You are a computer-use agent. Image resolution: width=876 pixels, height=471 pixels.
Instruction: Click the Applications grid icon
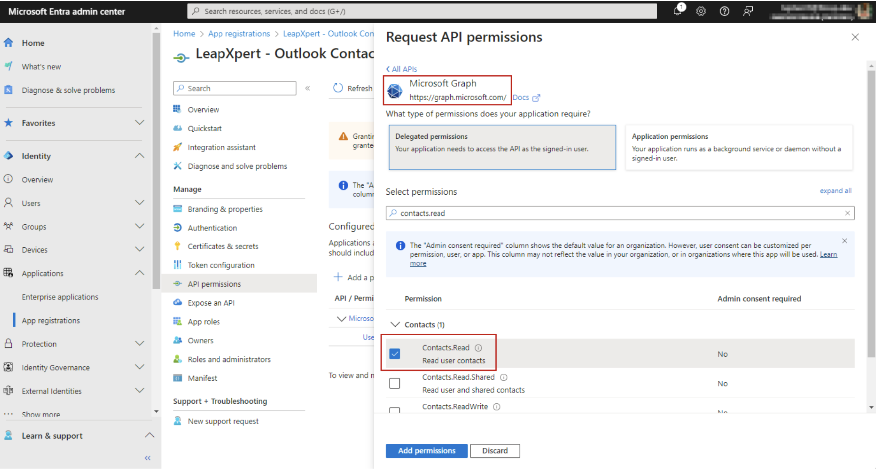(x=8, y=273)
